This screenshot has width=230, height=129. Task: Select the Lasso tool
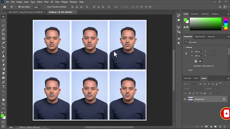click(3, 26)
